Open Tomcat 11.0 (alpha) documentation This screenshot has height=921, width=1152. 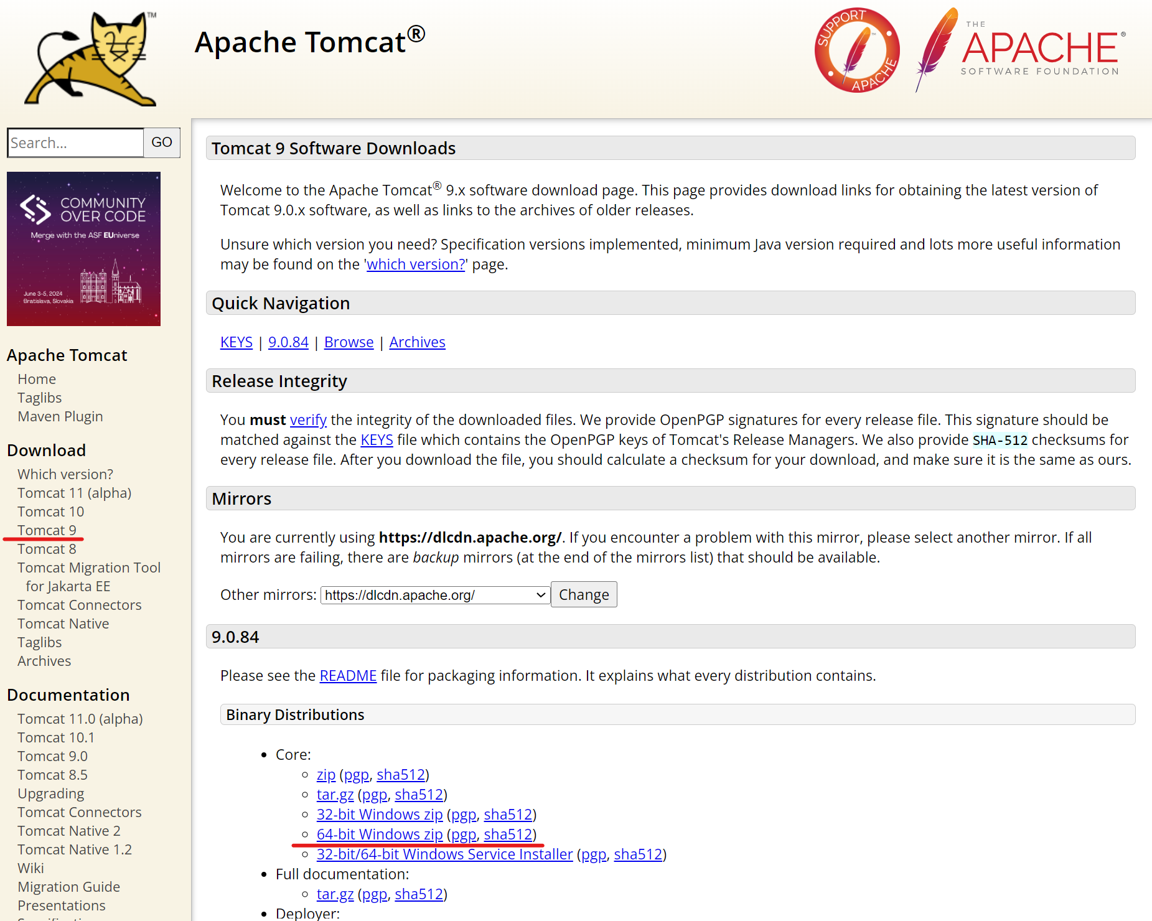[80, 719]
